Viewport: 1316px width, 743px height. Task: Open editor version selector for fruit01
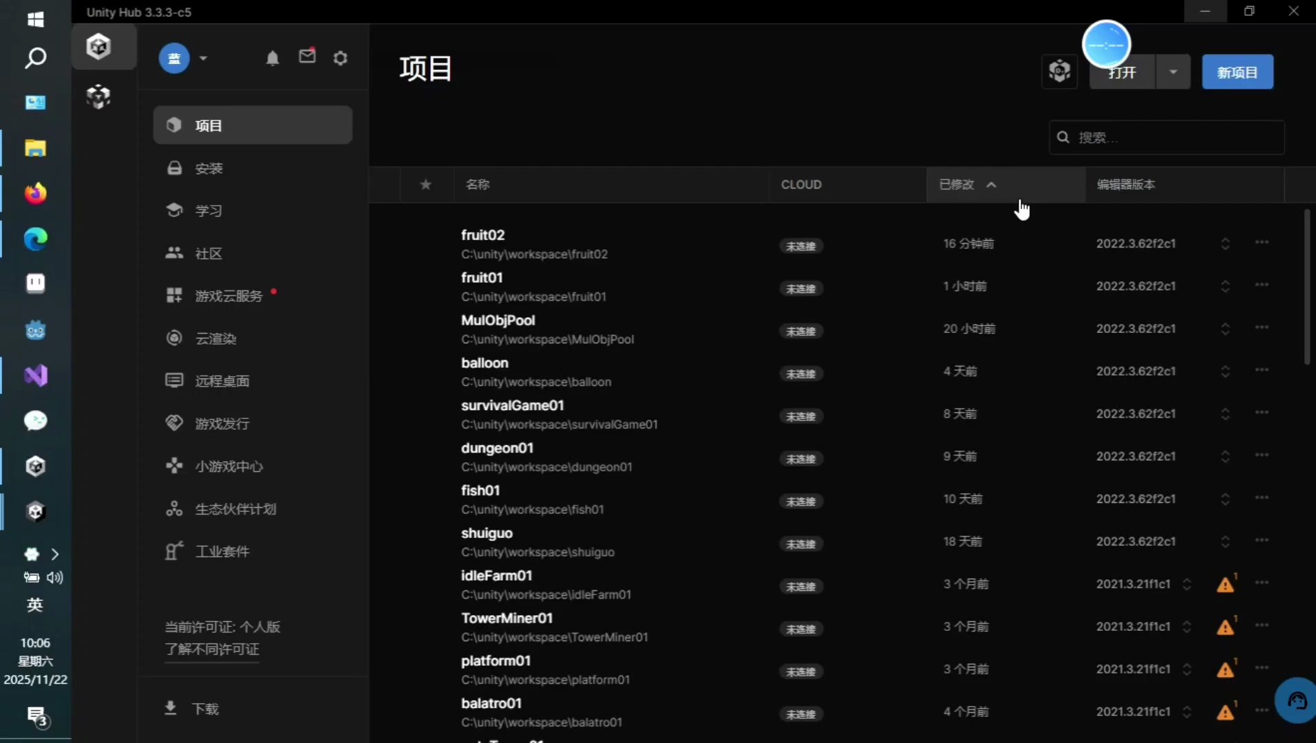tap(1227, 286)
